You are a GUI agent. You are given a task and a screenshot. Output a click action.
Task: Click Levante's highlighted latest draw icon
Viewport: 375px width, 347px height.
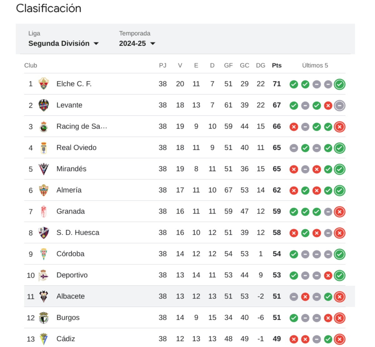point(340,105)
